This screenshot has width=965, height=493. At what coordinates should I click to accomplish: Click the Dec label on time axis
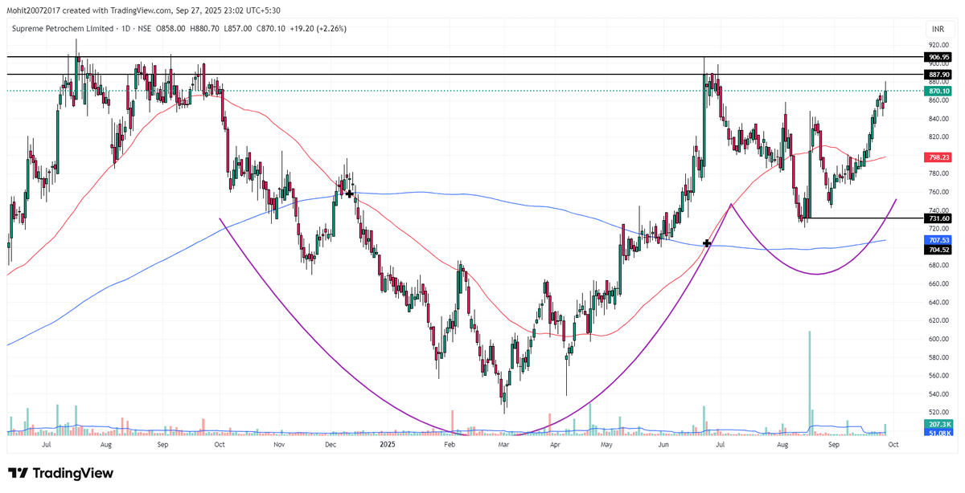point(331,443)
